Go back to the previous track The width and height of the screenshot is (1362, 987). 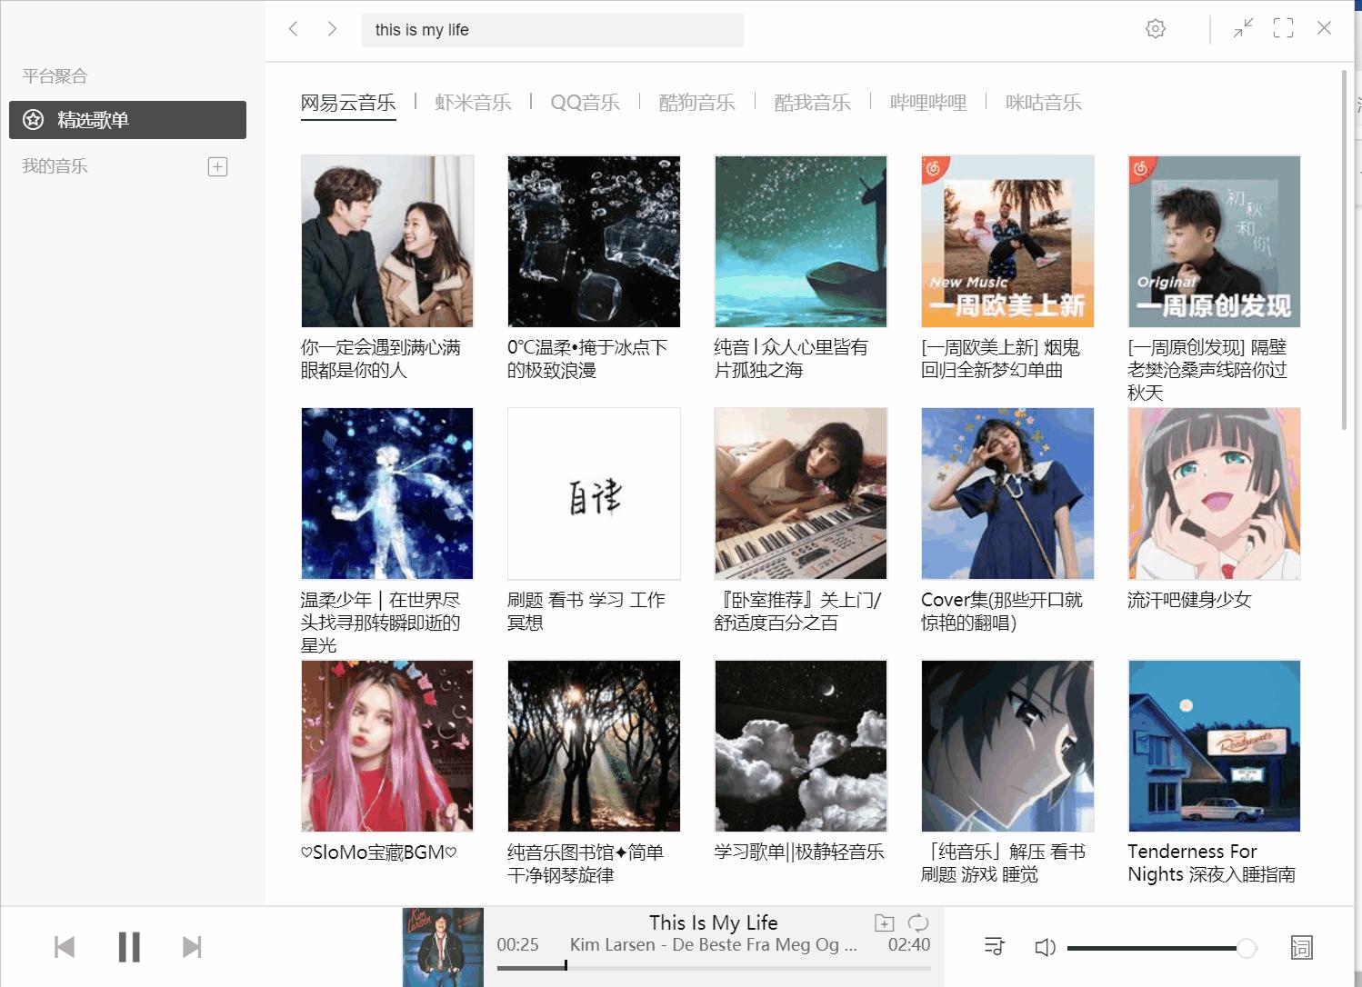(65, 946)
